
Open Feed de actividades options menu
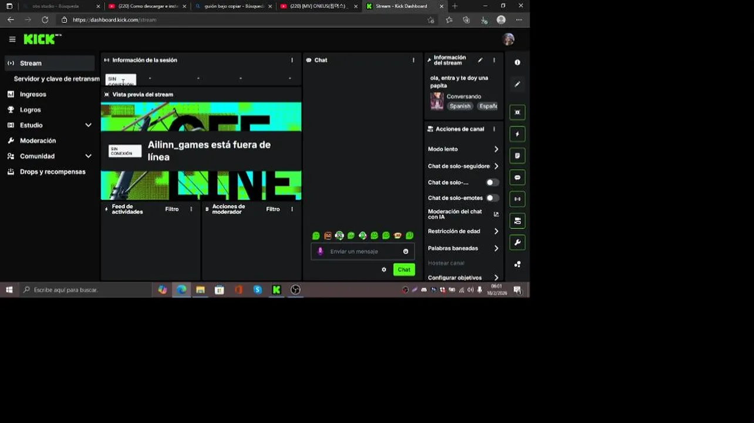click(x=191, y=209)
